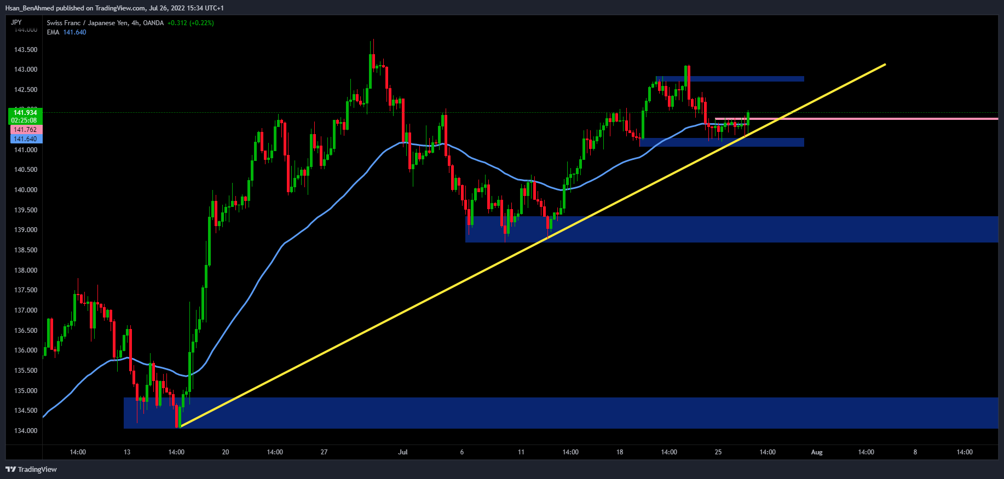Screen dimensions: 1004x479
Task: Click the 141.000 price axis label
Action: 26,150
